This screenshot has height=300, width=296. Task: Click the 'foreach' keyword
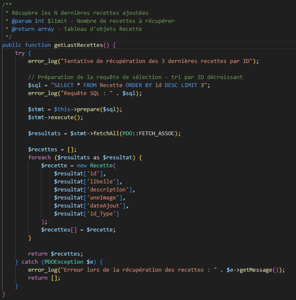[39, 158]
